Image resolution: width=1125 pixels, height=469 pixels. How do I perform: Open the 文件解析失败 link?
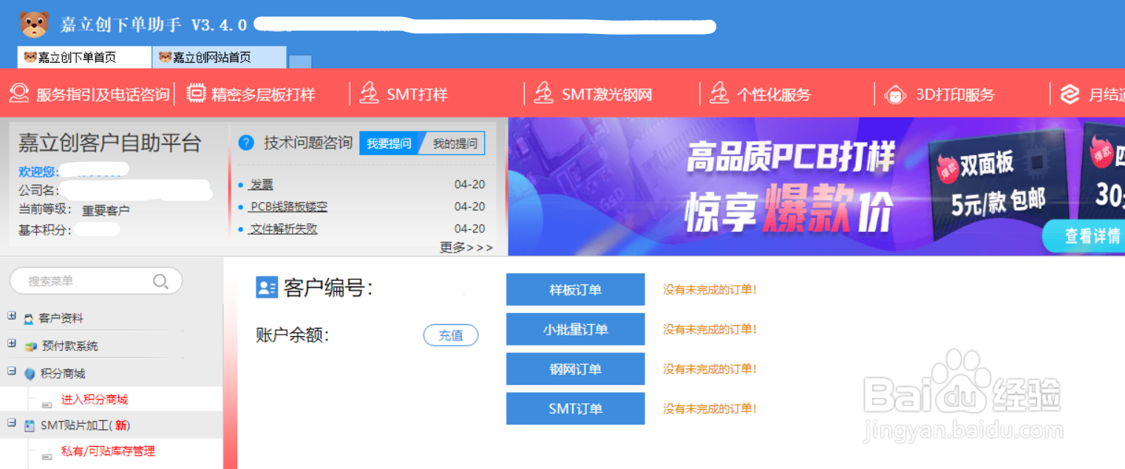pos(284,229)
